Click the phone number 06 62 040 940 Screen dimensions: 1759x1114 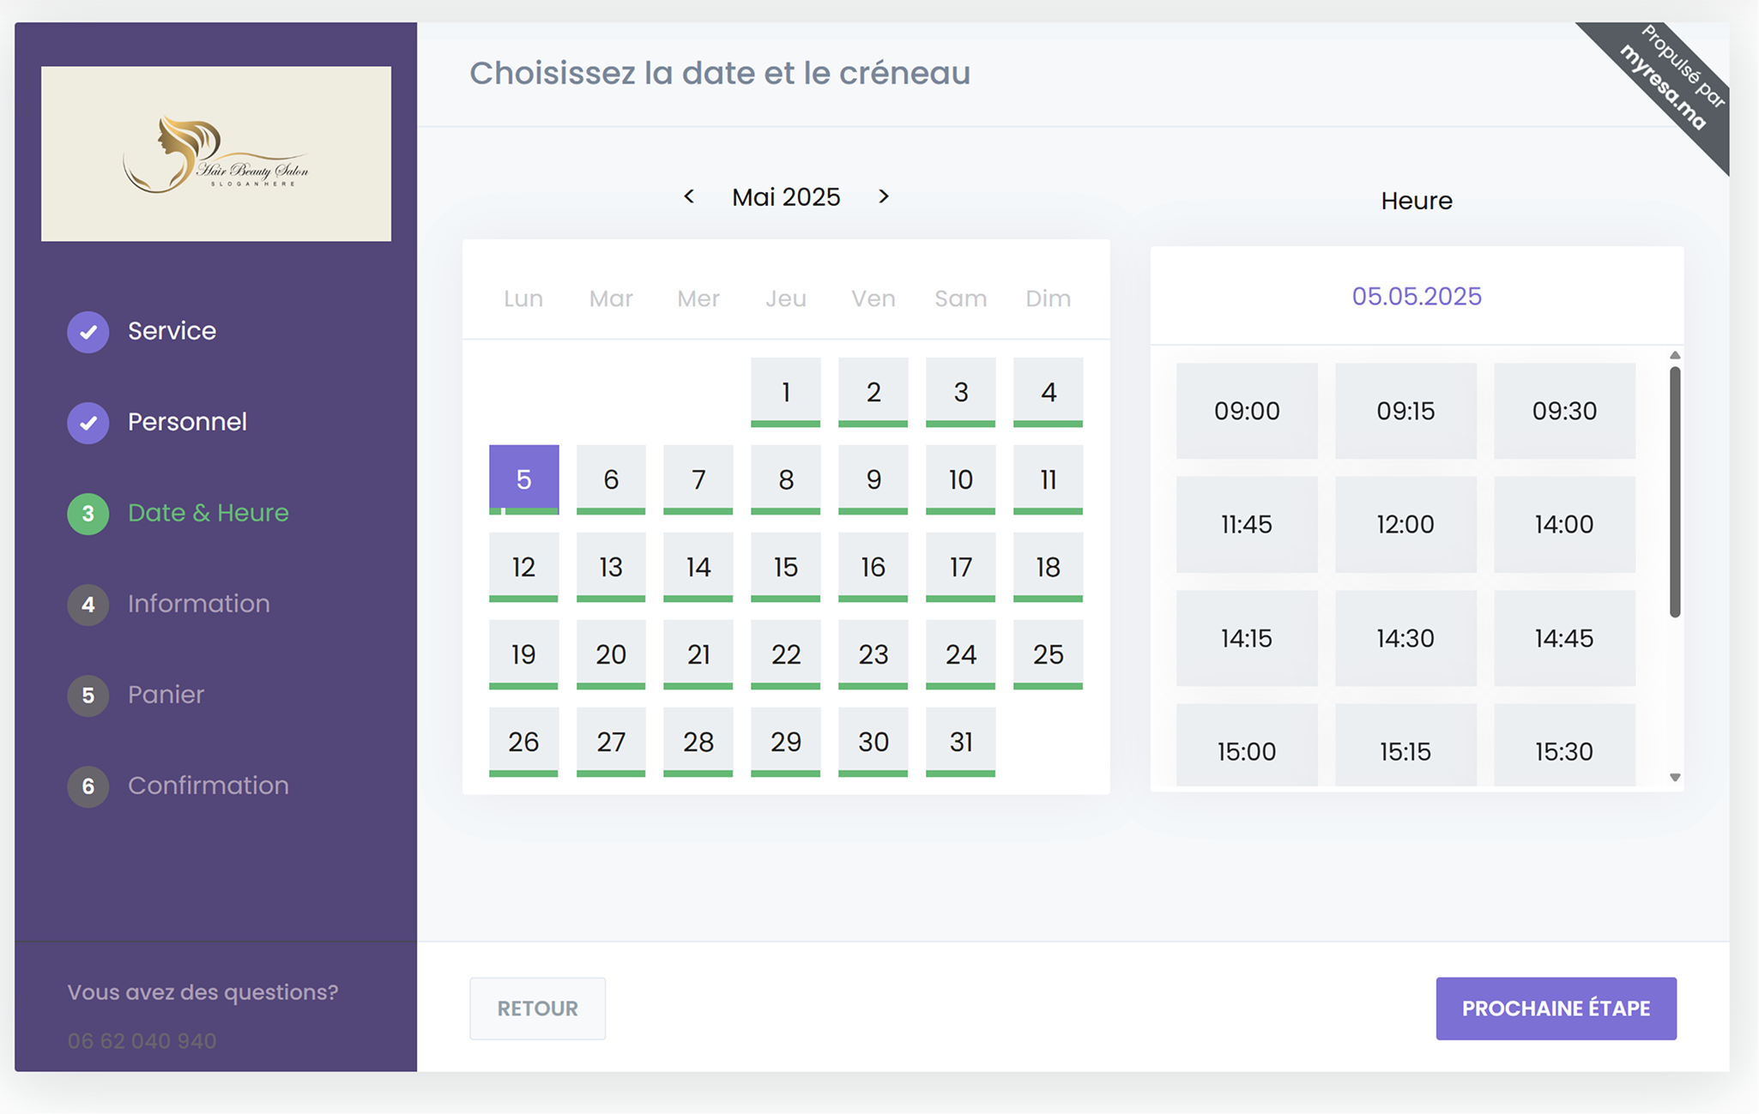(x=142, y=1040)
